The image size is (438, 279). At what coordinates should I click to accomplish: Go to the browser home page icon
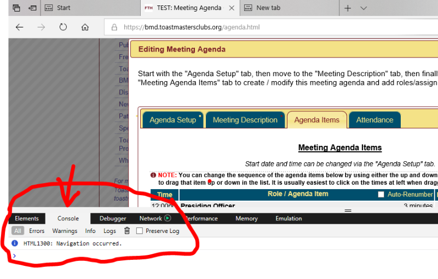85,27
